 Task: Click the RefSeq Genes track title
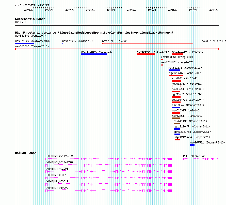(x=26, y=153)
